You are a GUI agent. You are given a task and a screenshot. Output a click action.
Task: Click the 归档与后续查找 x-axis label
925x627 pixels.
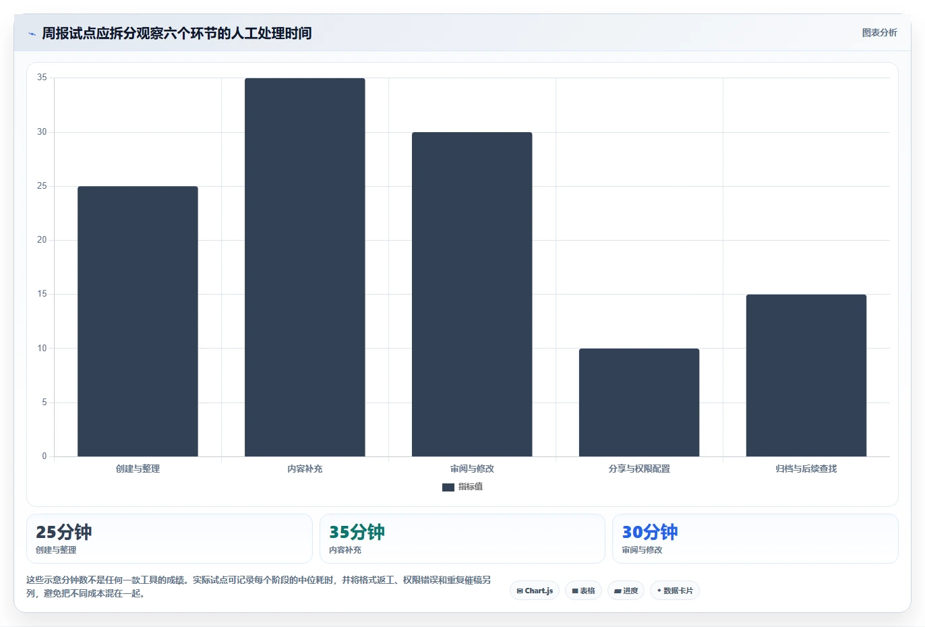point(806,469)
